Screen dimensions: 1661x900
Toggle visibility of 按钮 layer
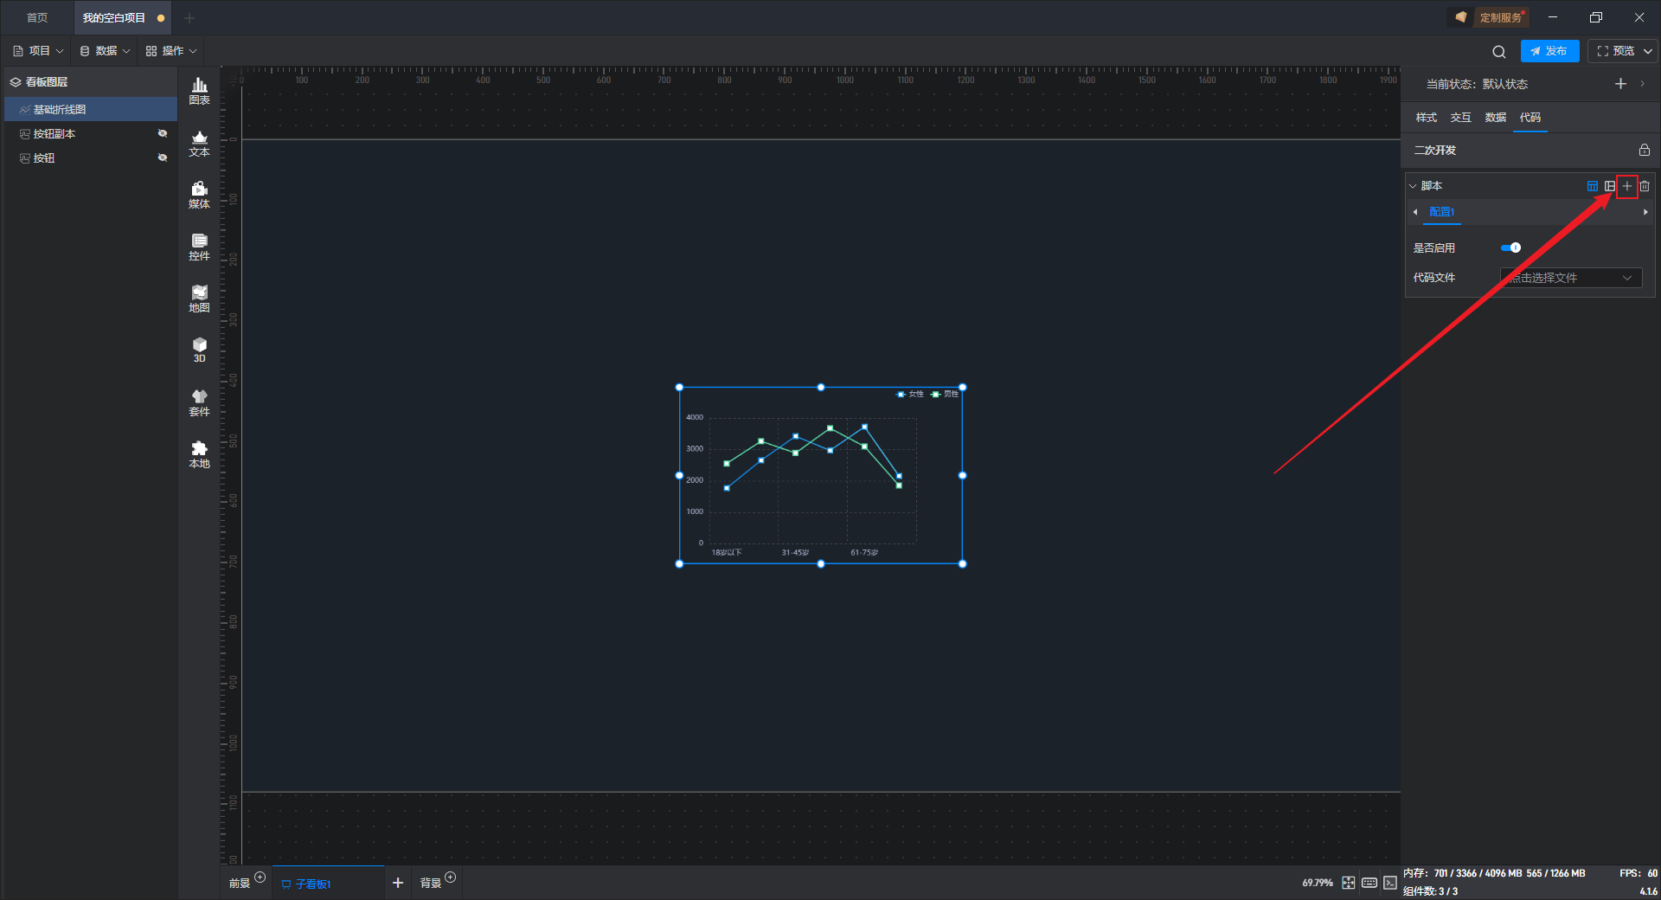coord(162,157)
